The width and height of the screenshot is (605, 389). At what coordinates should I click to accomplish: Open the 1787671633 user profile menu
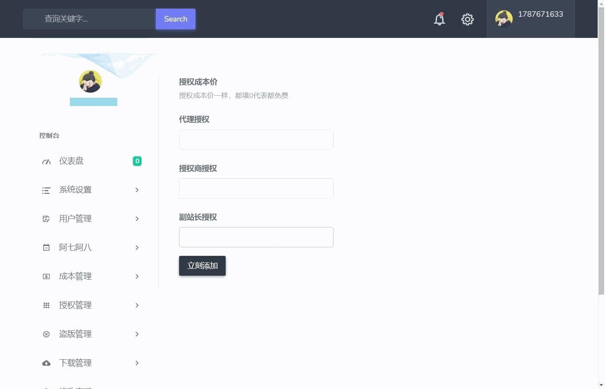(x=530, y=19)
